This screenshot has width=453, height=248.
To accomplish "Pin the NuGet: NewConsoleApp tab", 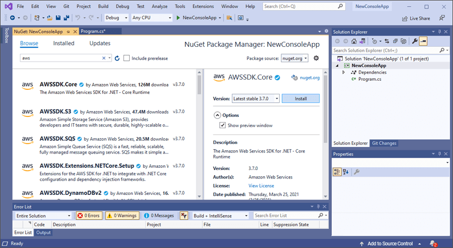I will coord(68,32).
